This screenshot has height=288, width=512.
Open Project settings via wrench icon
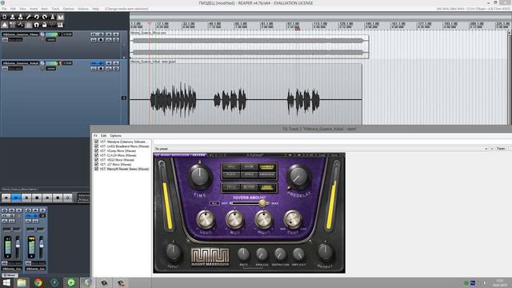click(x=29, y=17)
